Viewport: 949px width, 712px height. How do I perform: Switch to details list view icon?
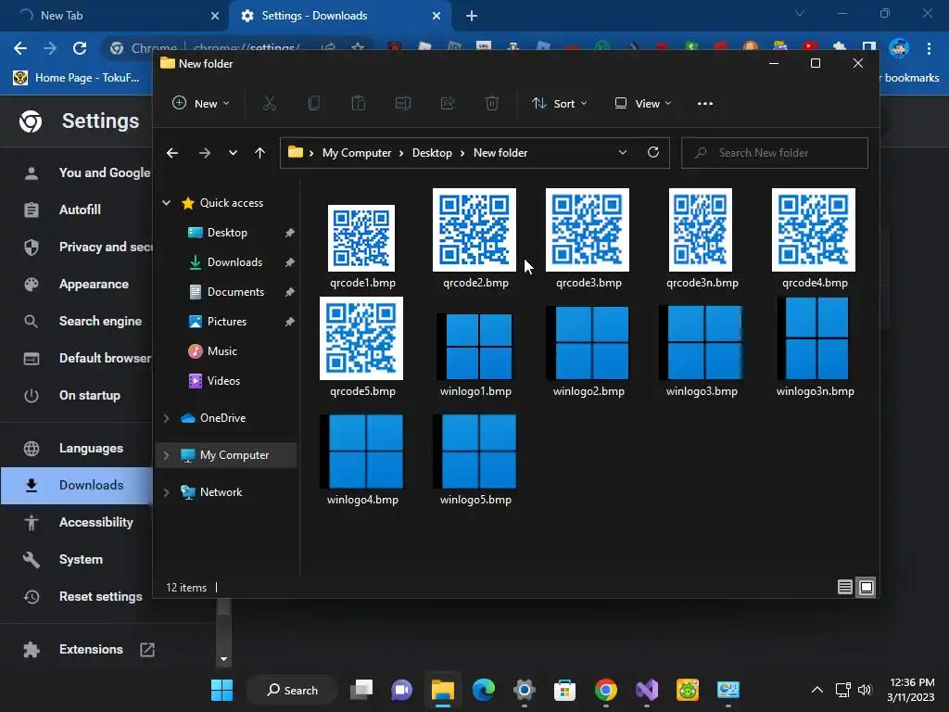(845, 587)
